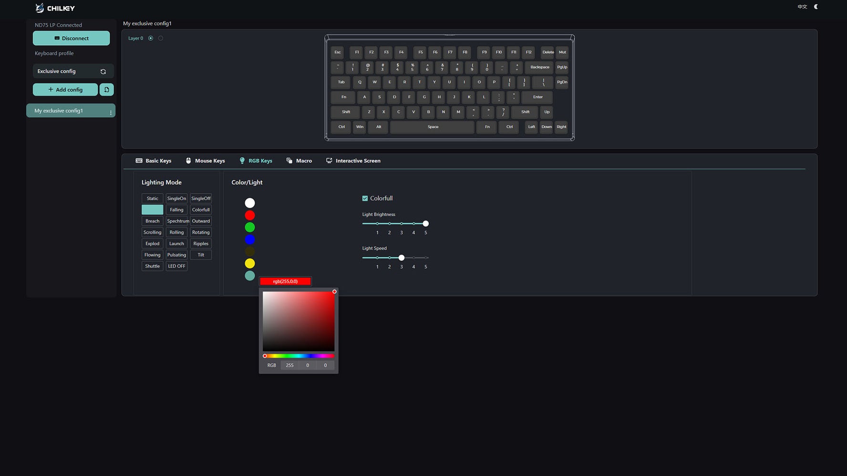Select the second layer radio button
The width and height of the screenshot is (847, 476).
(161, 38)
